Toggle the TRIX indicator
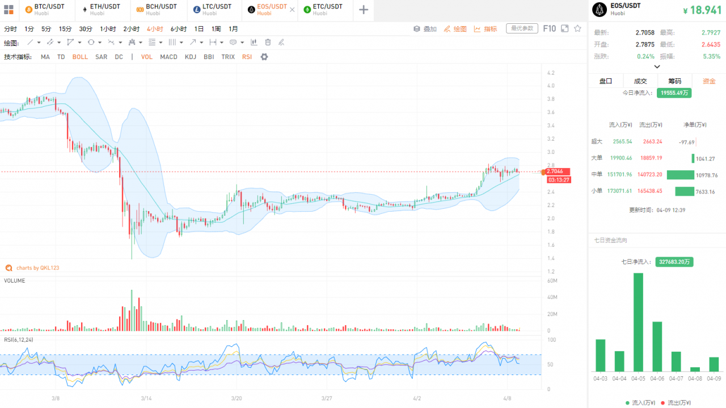 point(228,57)
